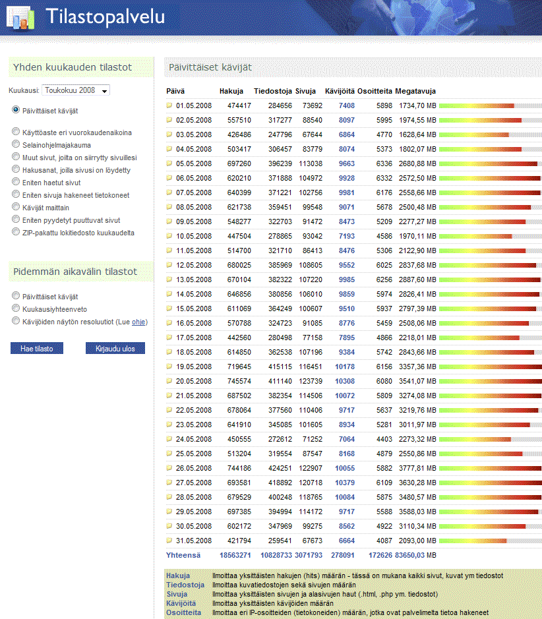Click the Tilastopalvelu chart logo icon

(x=20, y=18)
